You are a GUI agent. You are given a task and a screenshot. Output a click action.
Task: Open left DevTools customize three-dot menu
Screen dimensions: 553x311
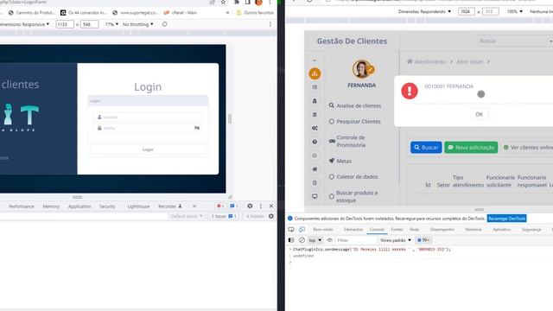261,206
